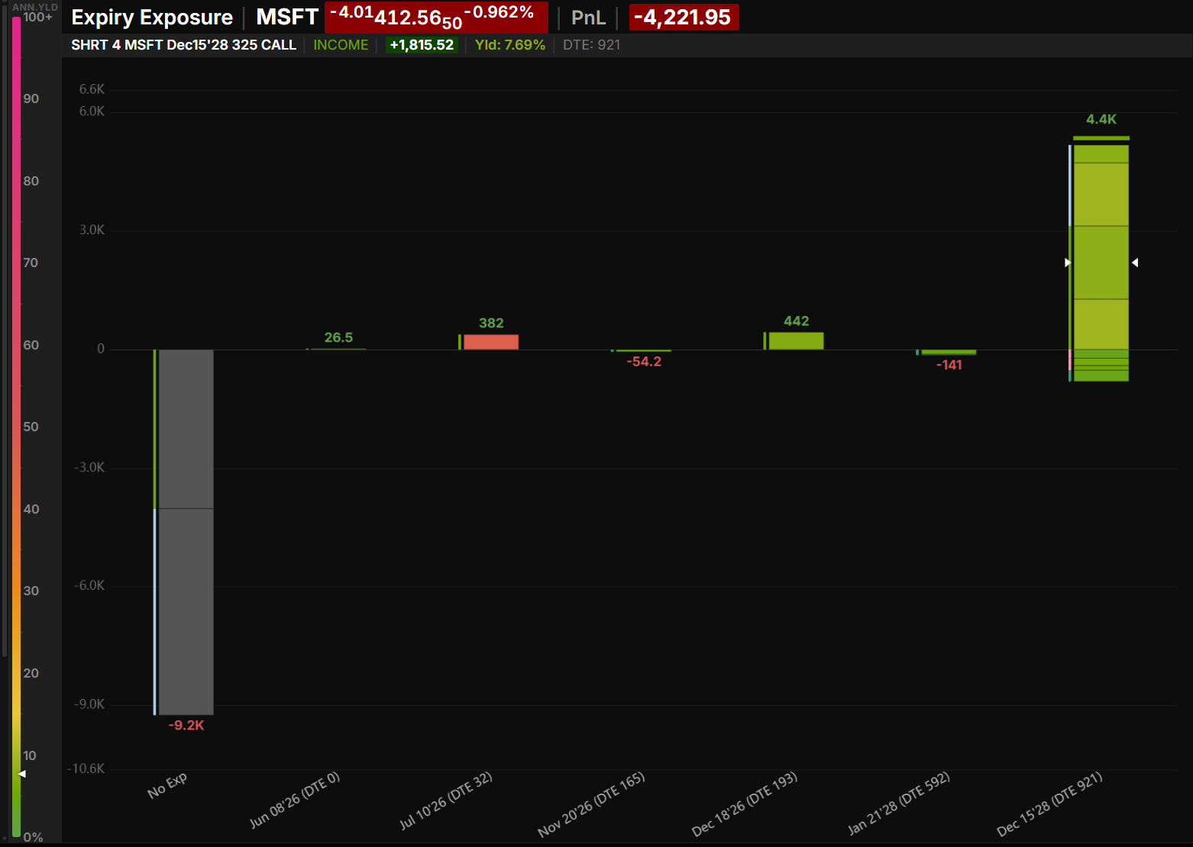The width and height of the screenshot is (1193, 847).
Task: Click the 26.5 bar value label
Action: (338, 337)
